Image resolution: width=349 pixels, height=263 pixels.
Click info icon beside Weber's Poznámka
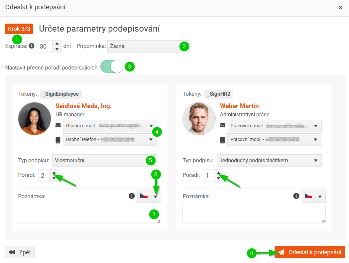(296, 196)
